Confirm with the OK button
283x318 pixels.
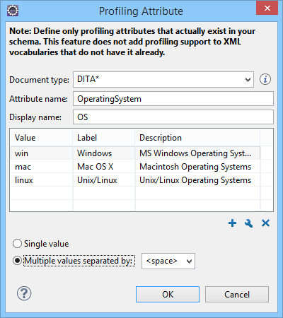(168, 295)
